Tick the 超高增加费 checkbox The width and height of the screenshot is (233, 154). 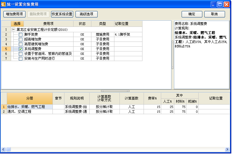(20, 39)
